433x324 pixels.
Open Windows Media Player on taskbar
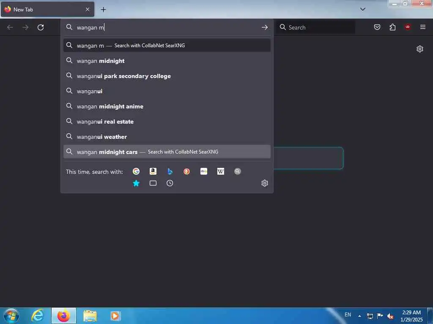(x=115, y=316)
